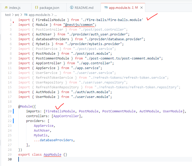This screenshot has height=166, width=192.
Task: Close the app.module.ts tab
Action: coord(141,8)
